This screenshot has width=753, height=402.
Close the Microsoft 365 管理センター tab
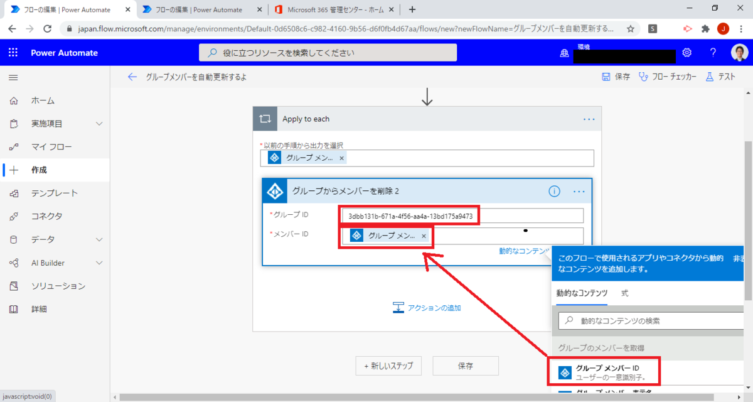click(x=390, y=9)
